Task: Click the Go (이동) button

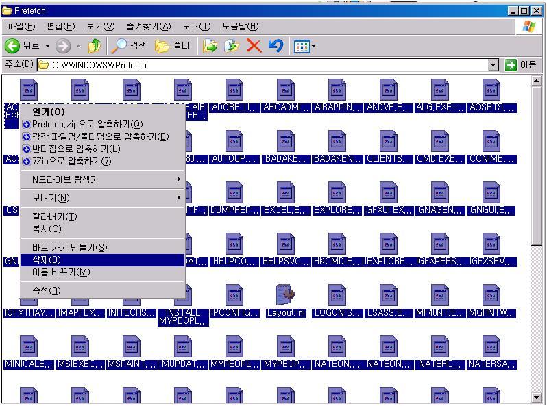Action: click(x=520, y=65)
